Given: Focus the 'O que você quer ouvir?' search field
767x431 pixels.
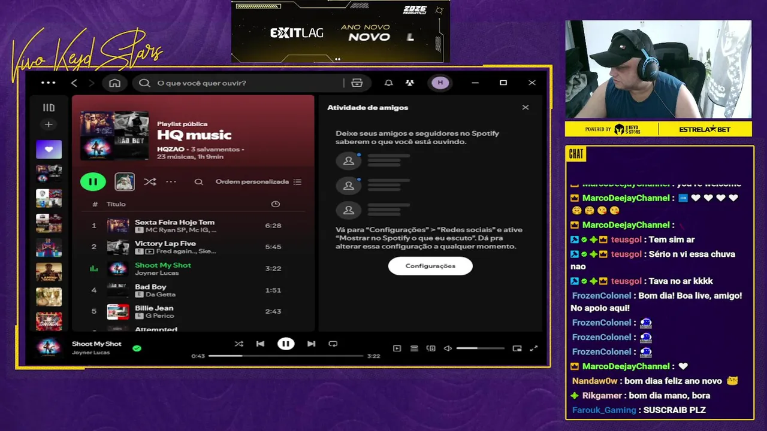Looking at the screenshot, I should [x=240, y=83].
